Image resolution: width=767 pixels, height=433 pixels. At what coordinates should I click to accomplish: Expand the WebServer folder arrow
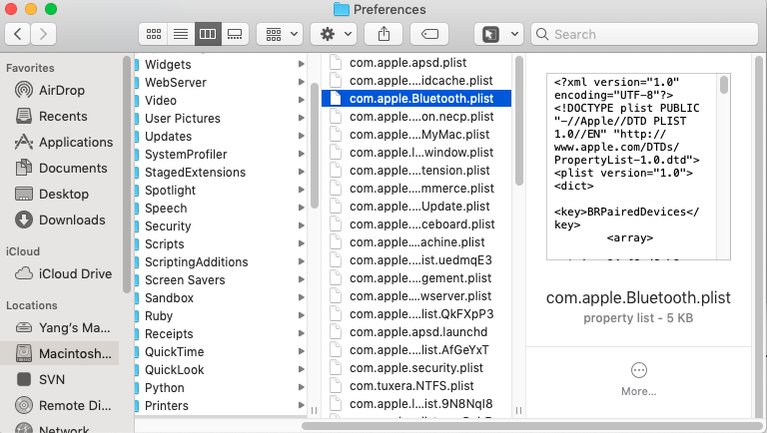(302, 82)
